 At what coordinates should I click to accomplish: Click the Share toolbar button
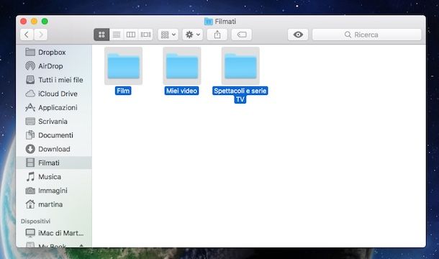point(217,35)
